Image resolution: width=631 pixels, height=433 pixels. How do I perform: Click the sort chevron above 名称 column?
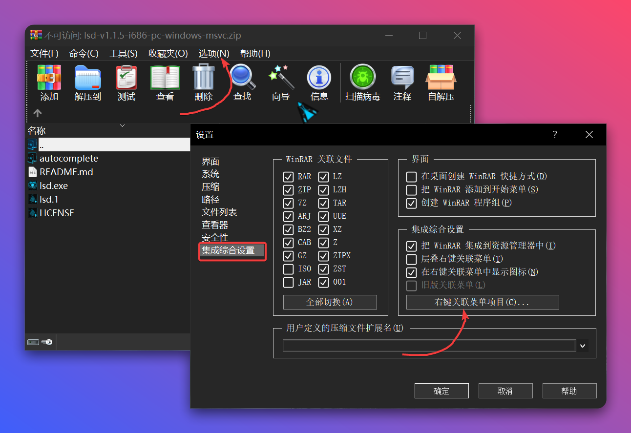point(122,125)
